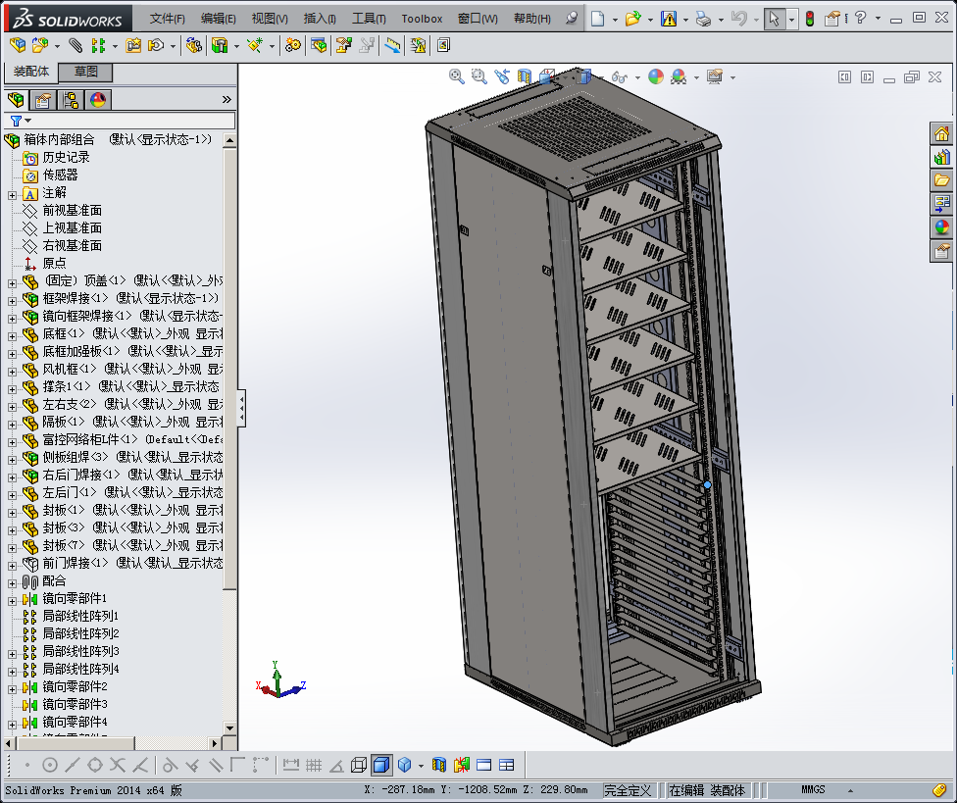
Task: Expand the 前门焊接<1> node
Action: 12,566
